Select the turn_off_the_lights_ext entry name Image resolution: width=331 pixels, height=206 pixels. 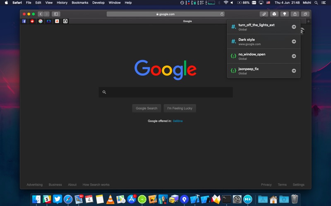pos(256,25)
